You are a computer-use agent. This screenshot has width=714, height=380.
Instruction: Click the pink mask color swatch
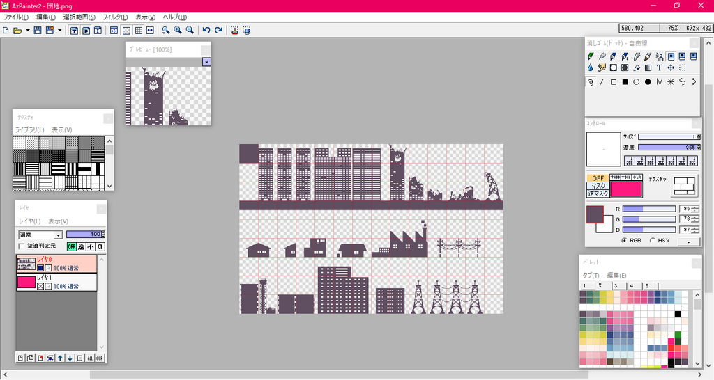(x=625, y=189)
